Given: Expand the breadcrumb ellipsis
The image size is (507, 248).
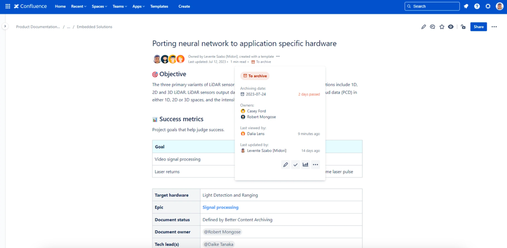Looking at the screenshot, I should point(69,27).
